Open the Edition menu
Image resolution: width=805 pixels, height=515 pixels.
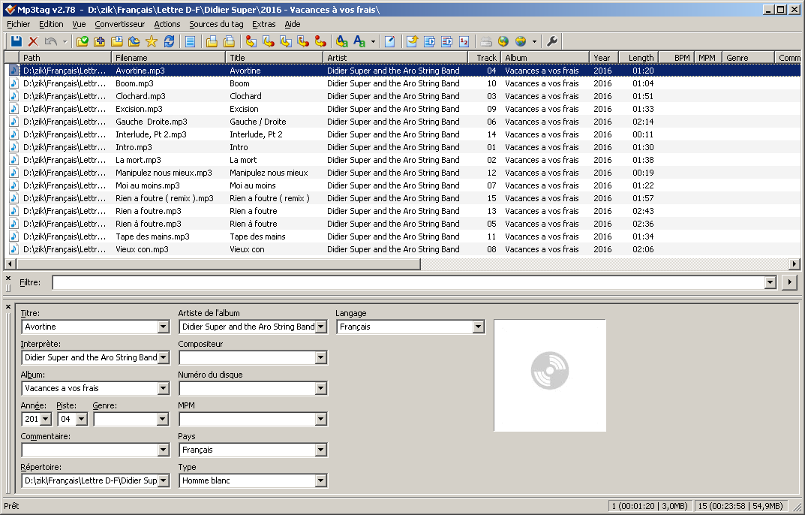pyautogui.click(x=51, y=24)
